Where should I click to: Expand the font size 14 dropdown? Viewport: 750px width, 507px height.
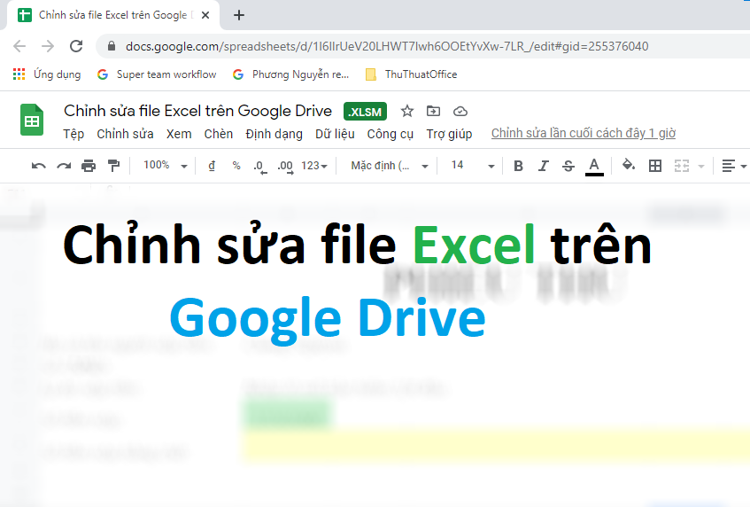[x=473, y=166]
